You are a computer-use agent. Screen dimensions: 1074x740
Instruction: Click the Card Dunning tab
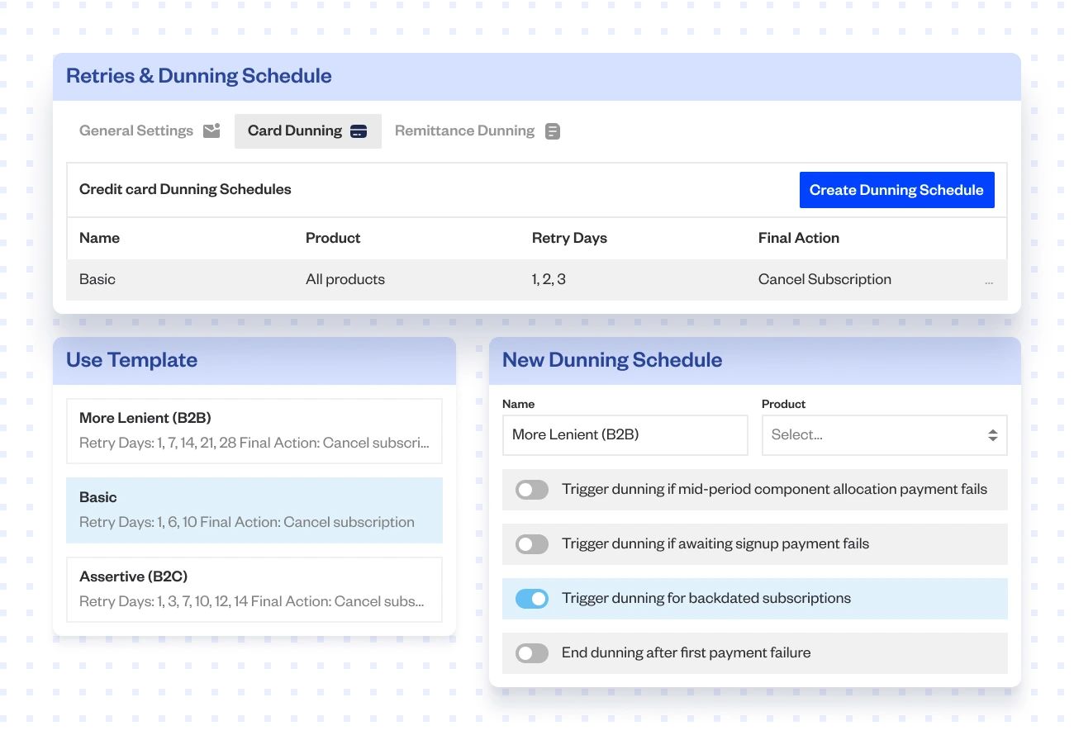295,130
